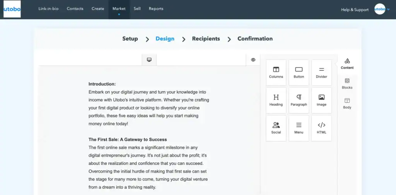The image size is (396, 195).
Task: Switch to the Content side tab
Action: point(347,64)
